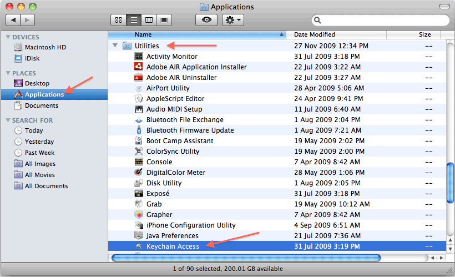Click the Activity Monitor icon
Screen dimensions: 455x277
pyautogui.click(x=139, y=56)
